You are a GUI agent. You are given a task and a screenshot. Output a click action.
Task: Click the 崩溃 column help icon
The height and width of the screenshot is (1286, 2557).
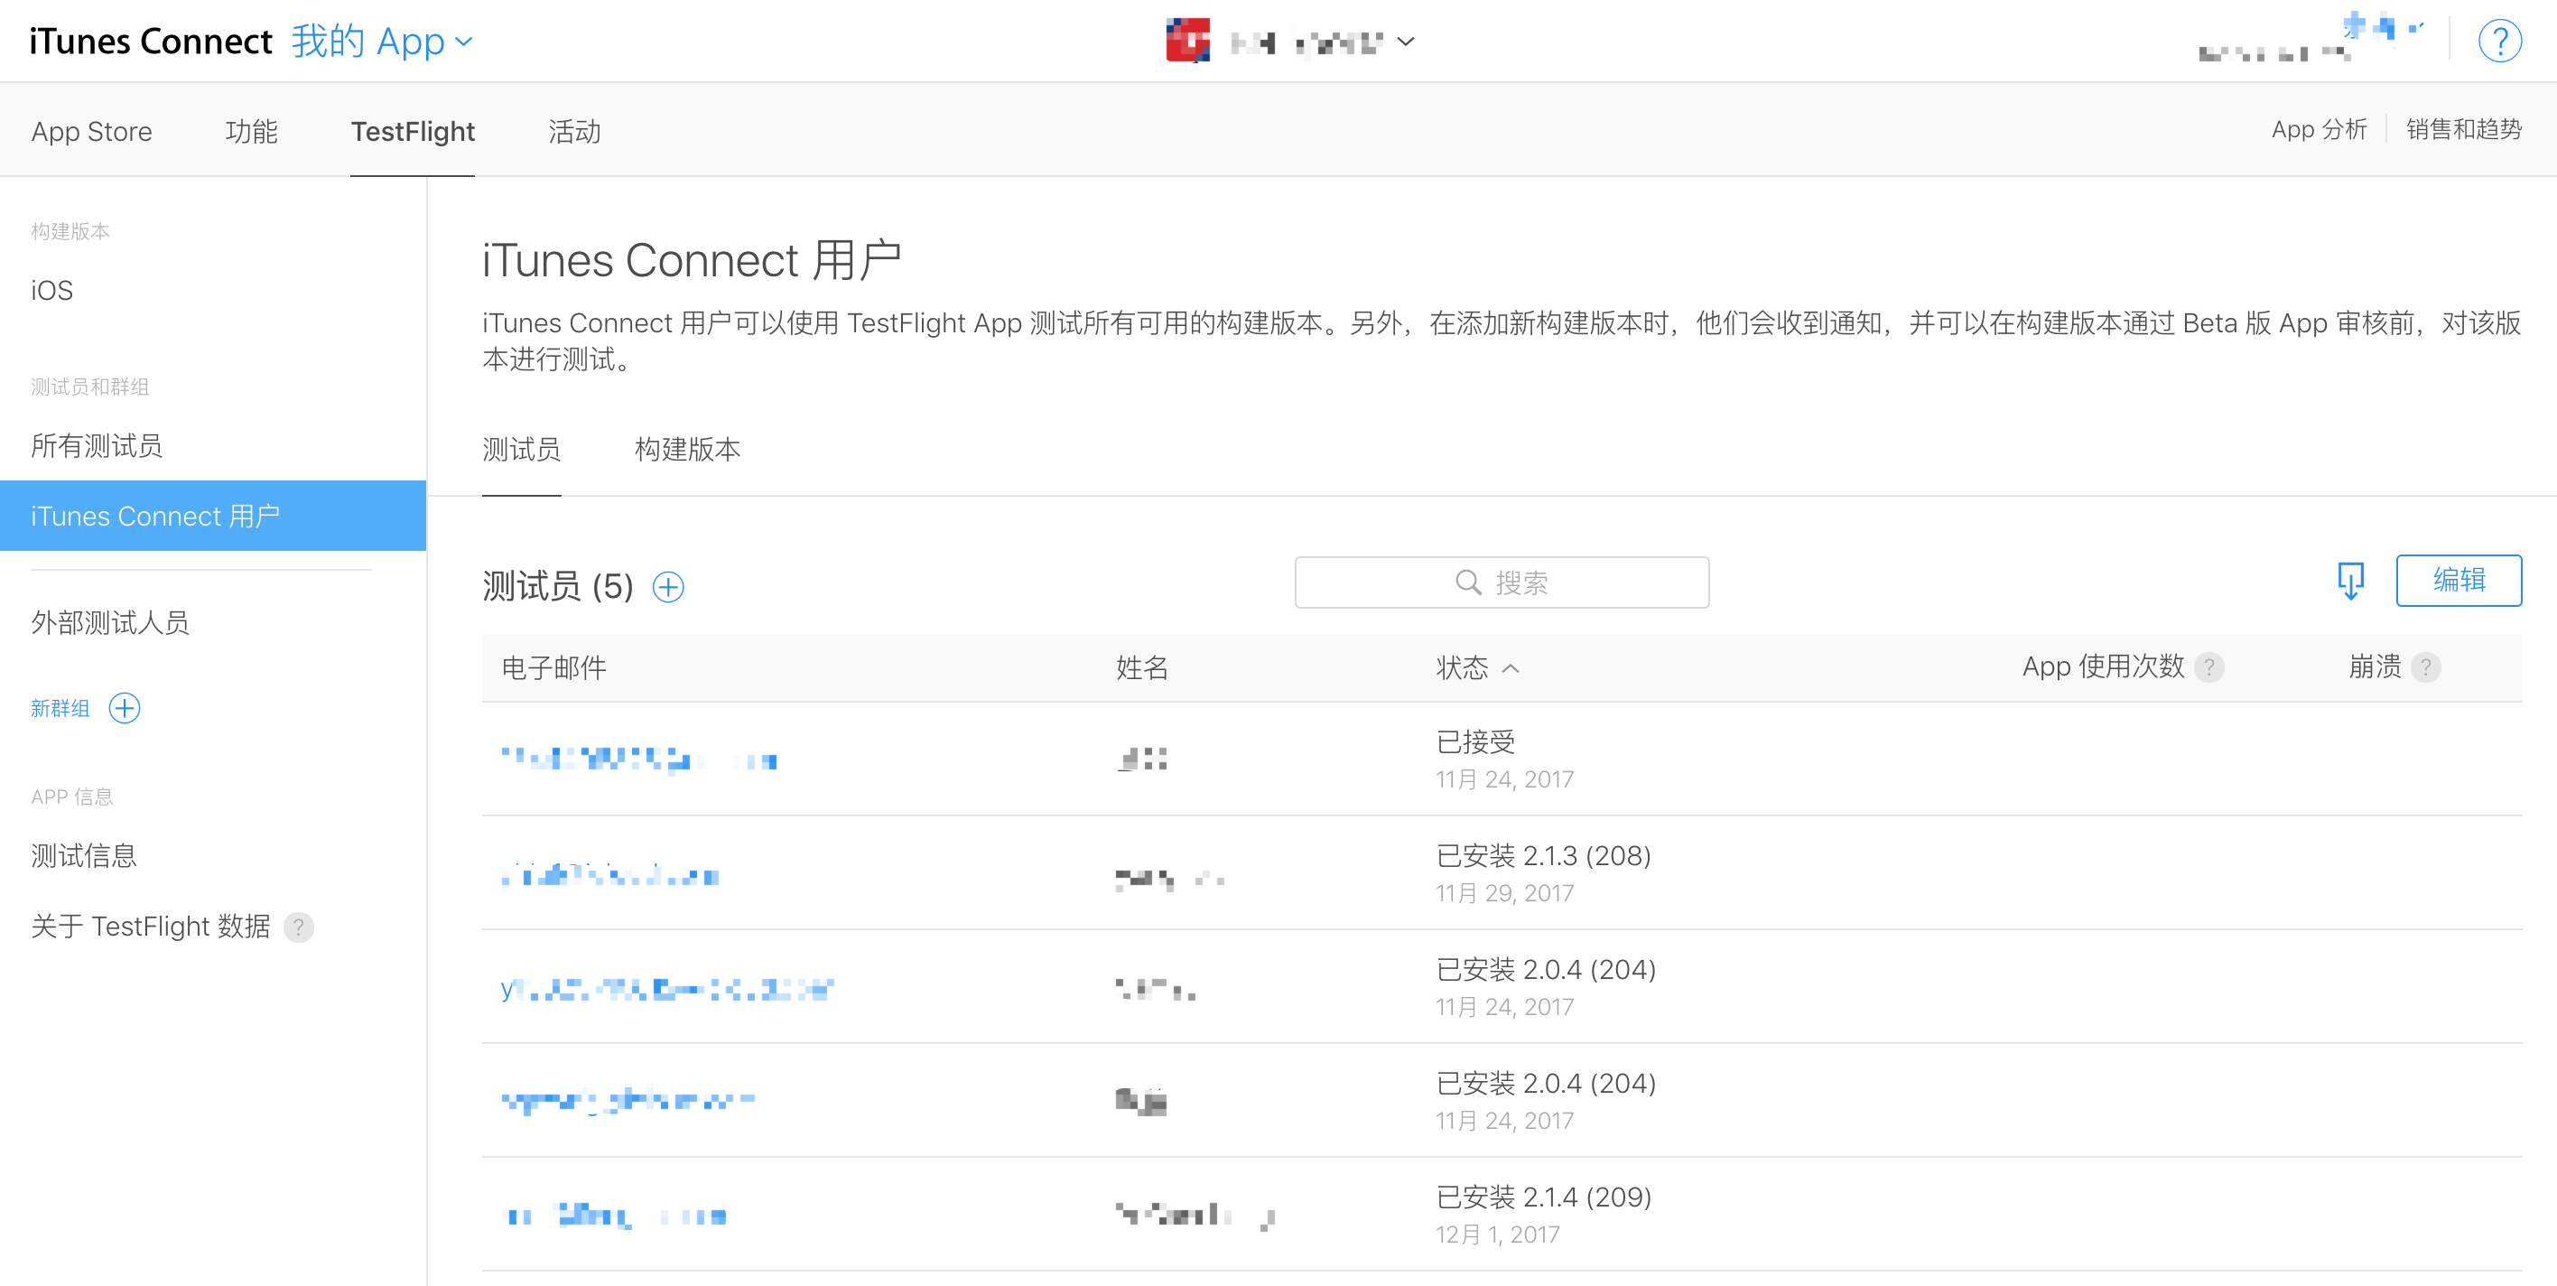click(x=2426, y=667)
